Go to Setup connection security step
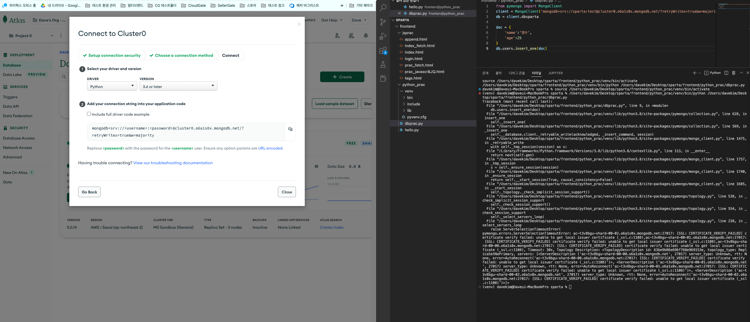Screen dimensions: 750x322 [112, 55]
